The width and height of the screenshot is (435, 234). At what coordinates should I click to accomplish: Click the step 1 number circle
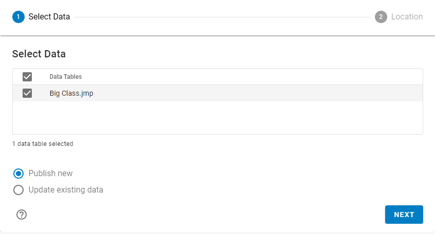point(18,17)
